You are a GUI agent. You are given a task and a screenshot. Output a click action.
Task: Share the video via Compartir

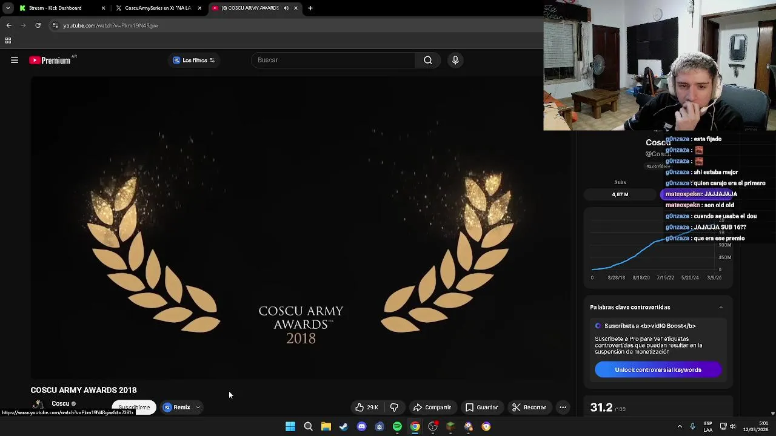coord(432,408)
